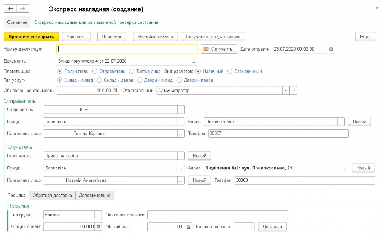Click the forward navigation arrow
Screen dimensions: 382x241
coord(23,9)
